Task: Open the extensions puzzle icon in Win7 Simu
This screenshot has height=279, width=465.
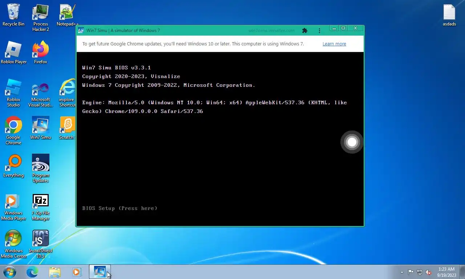Action: 305,31
